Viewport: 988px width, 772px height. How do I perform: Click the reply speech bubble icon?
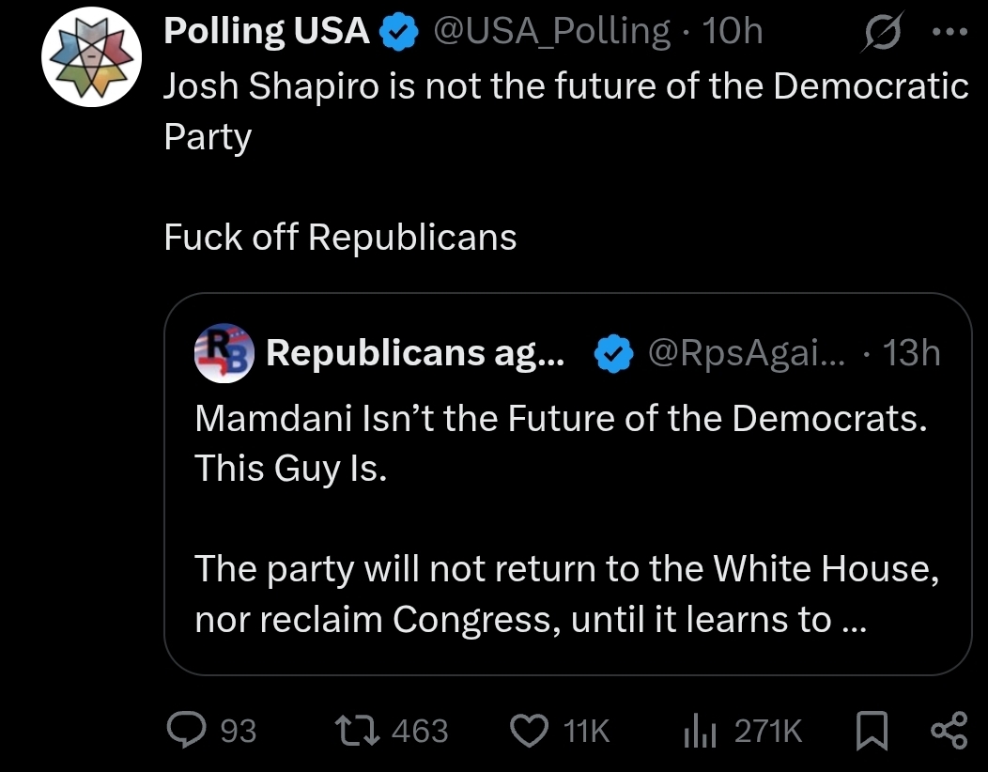(x=187, y=729)
